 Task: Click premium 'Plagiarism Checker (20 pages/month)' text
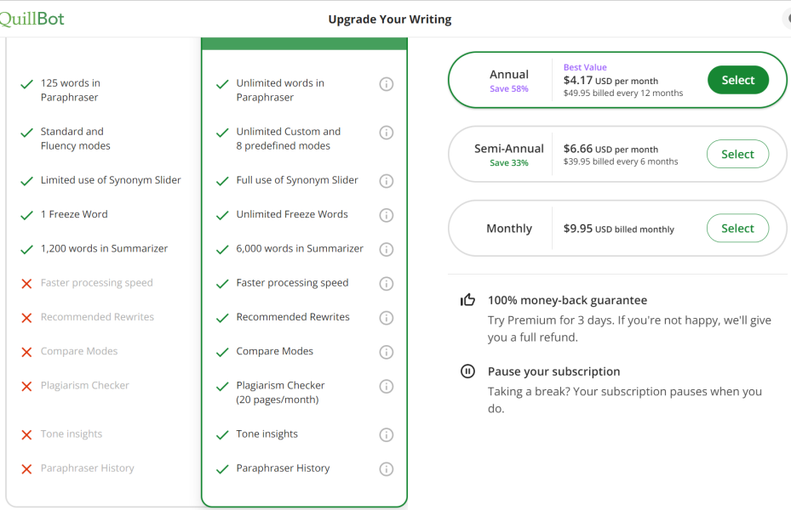coord(280,392)
